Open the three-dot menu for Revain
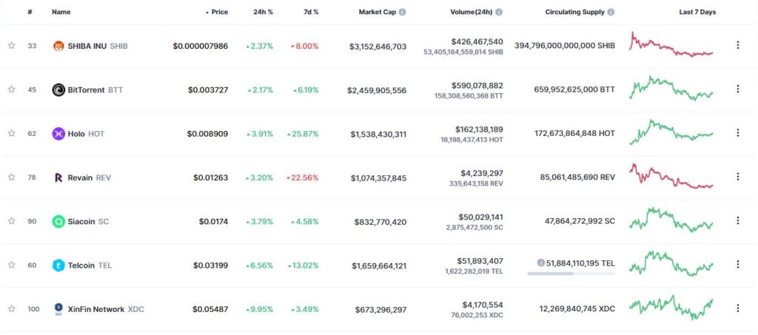 [738, 177]
